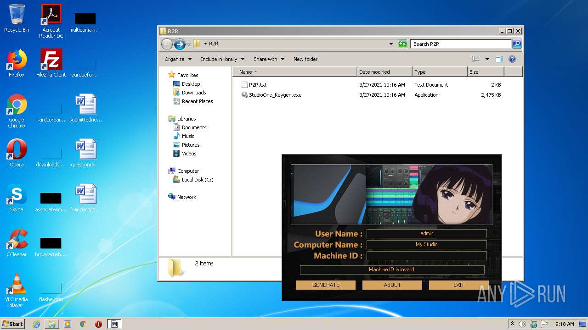Screen dimensions: 588x330
Task: Select StudioOne_Keygen.exe file
Action: 271,95
